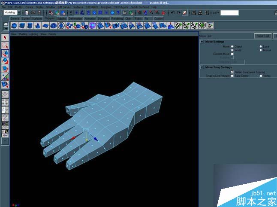The width and height of the screenshot is (277, 207).
Task: Collapse the Move Snap Settings section
Action: click(202, 67)
